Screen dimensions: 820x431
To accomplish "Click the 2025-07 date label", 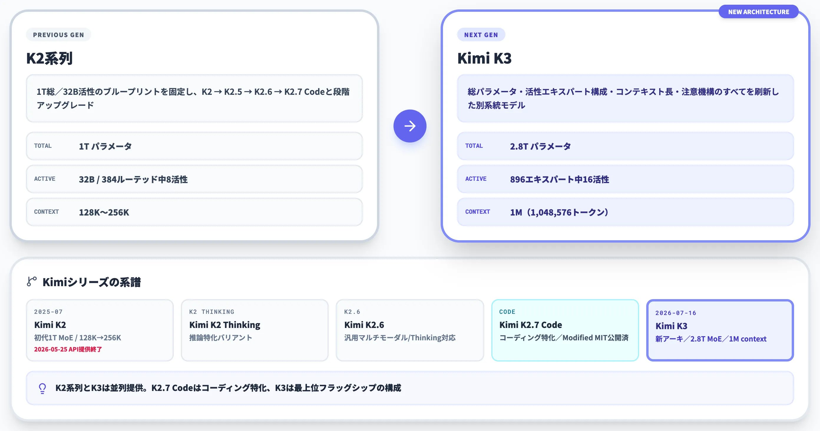I will (x=48, y=312).
